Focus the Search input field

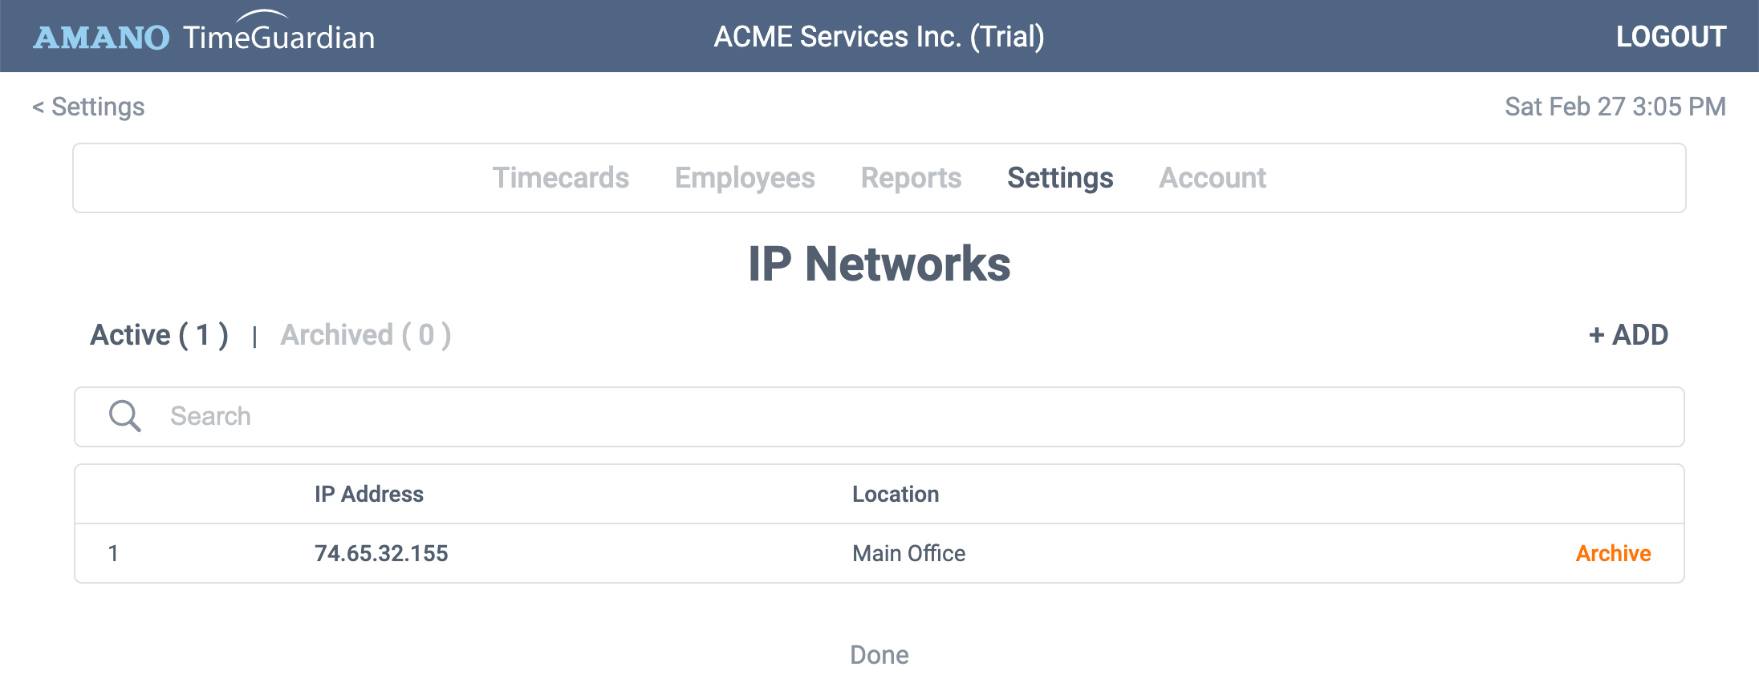click(x=879, y=417)
